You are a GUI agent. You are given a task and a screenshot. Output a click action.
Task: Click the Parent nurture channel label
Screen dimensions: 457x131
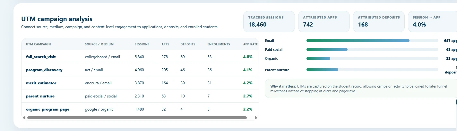pyautogui.click(x=277, y=70)
